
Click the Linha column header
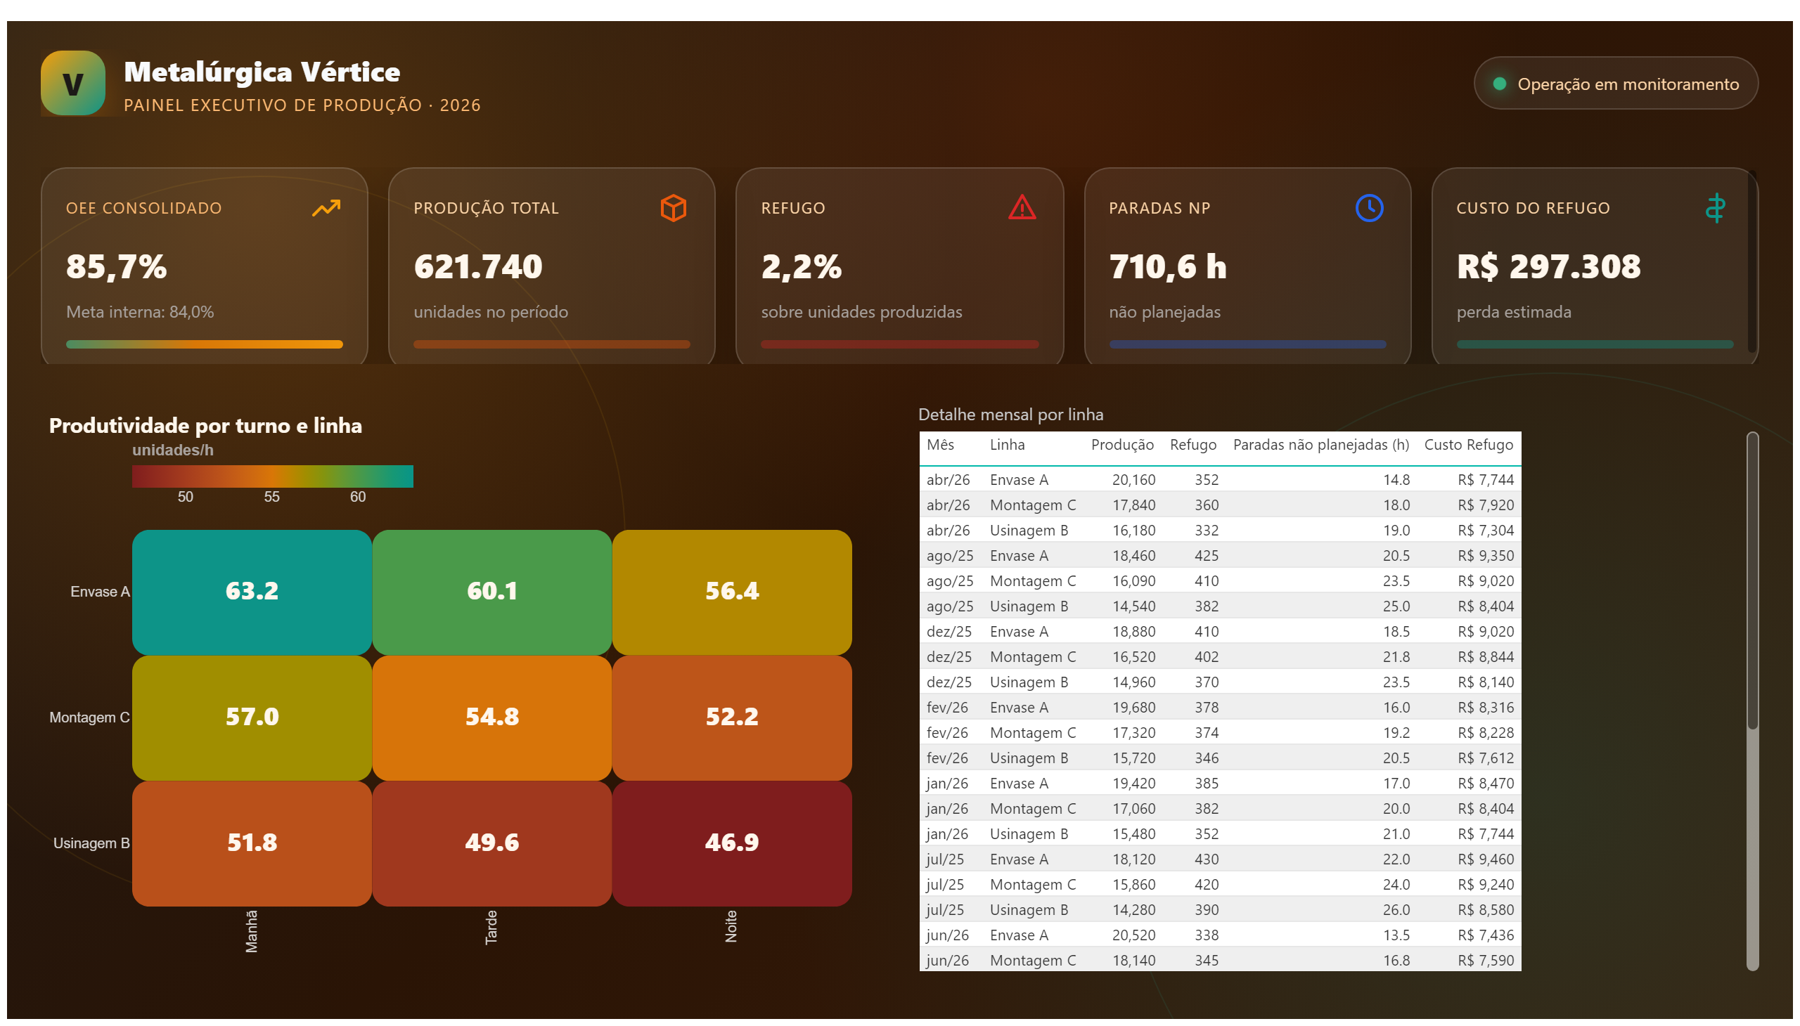pos(1007,445)
